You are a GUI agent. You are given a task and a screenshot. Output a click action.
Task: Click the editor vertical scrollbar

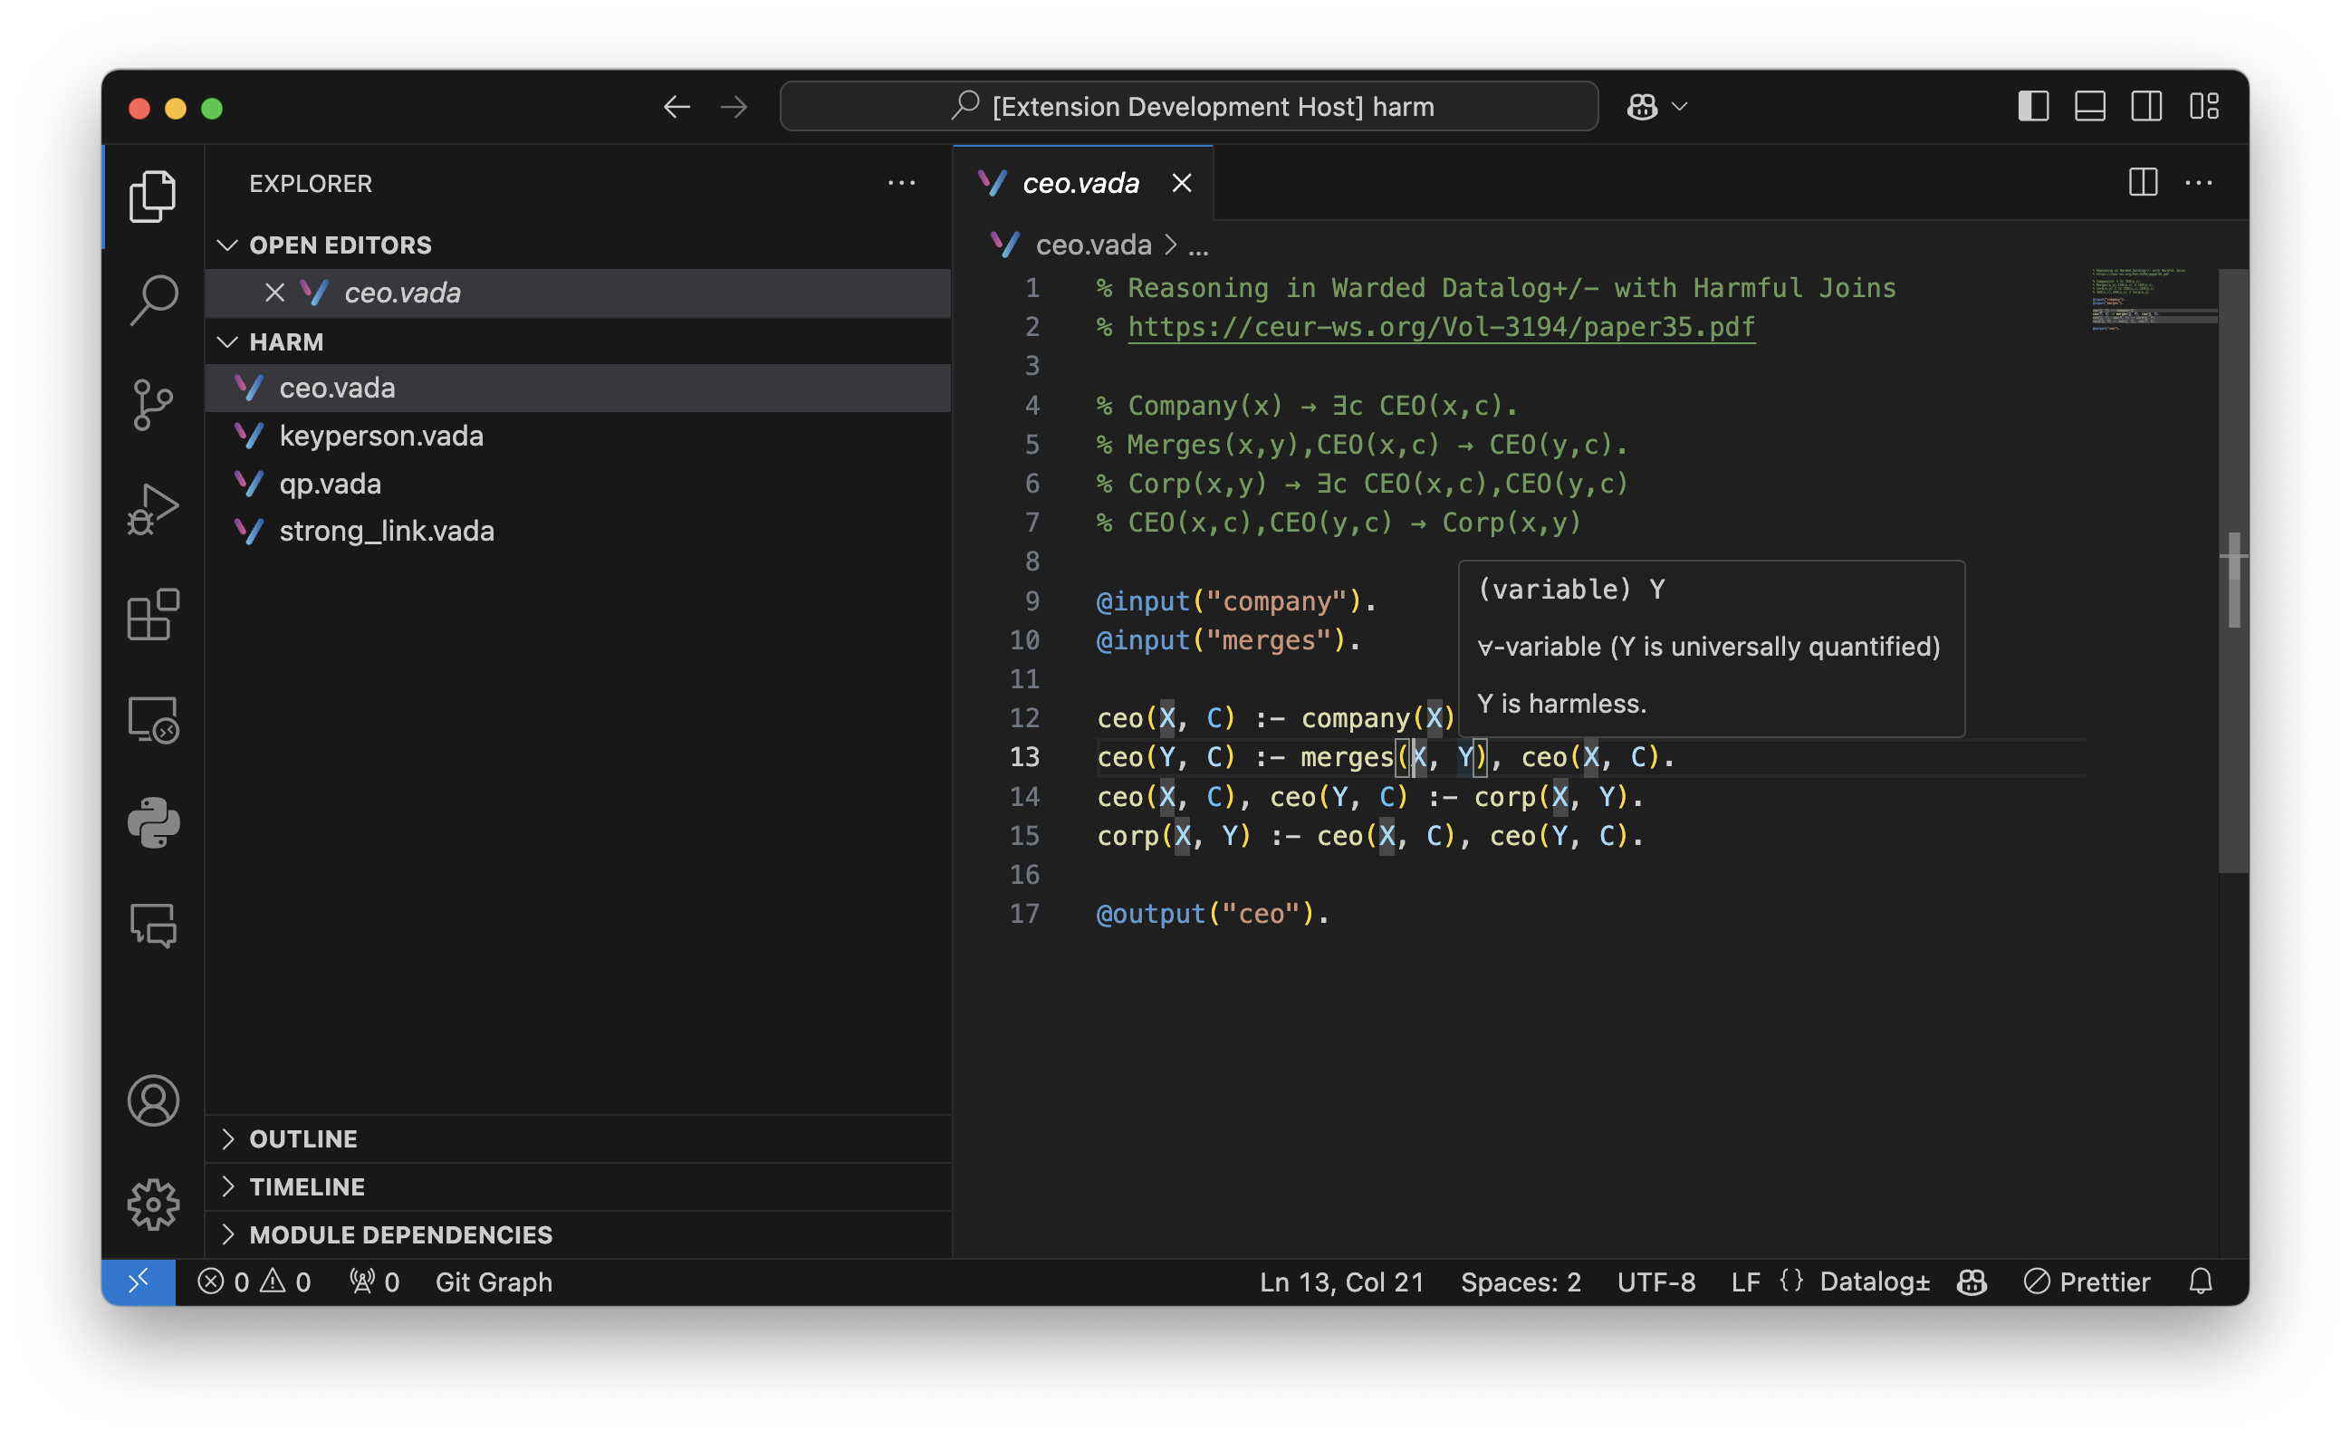[2233, 571]
